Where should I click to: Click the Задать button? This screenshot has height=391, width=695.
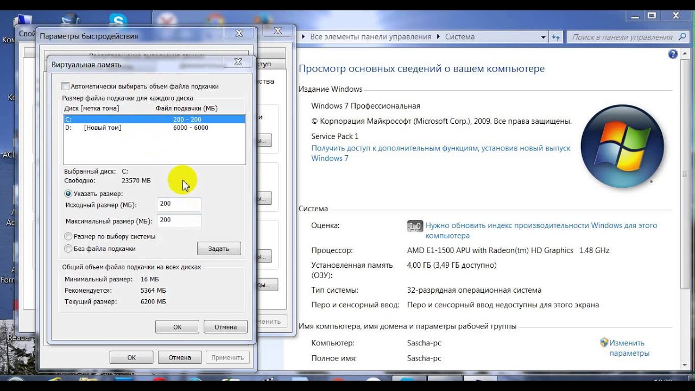pyautogui.click(x=219, y=249)
